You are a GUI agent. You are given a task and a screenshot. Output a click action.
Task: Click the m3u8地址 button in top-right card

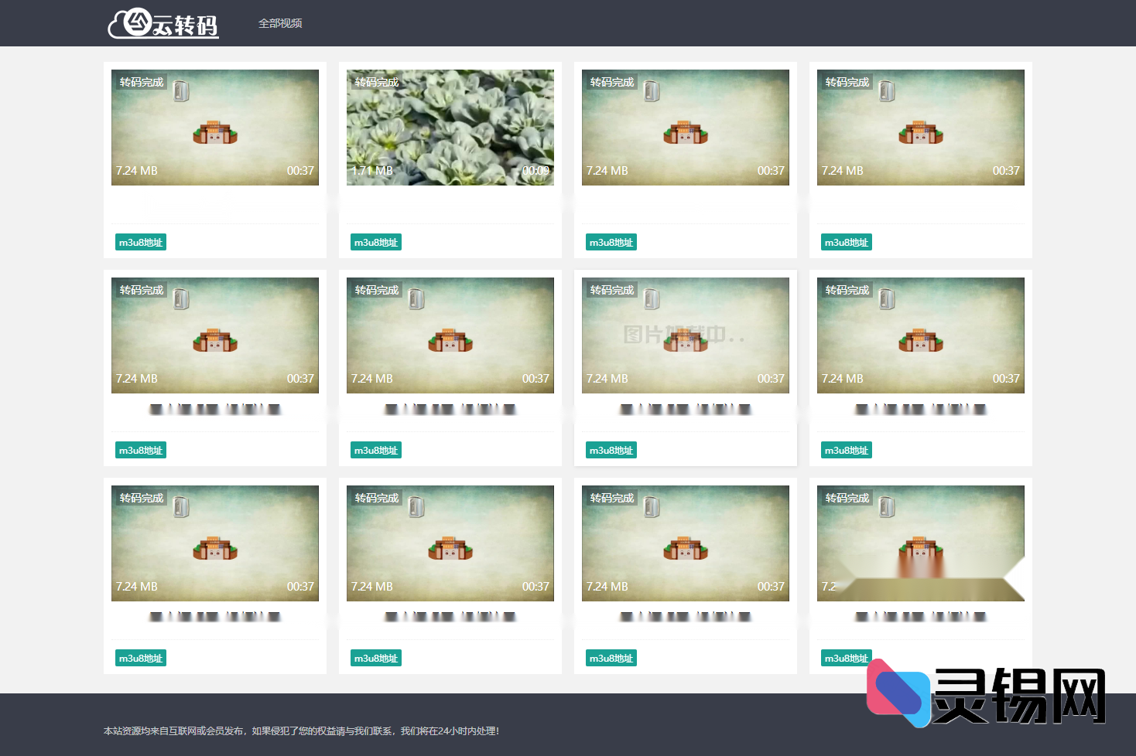coord(847,243)
